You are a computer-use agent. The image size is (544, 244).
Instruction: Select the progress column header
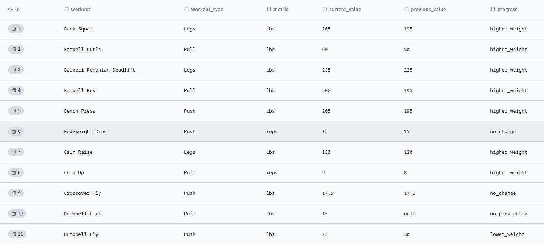(507, 9)
